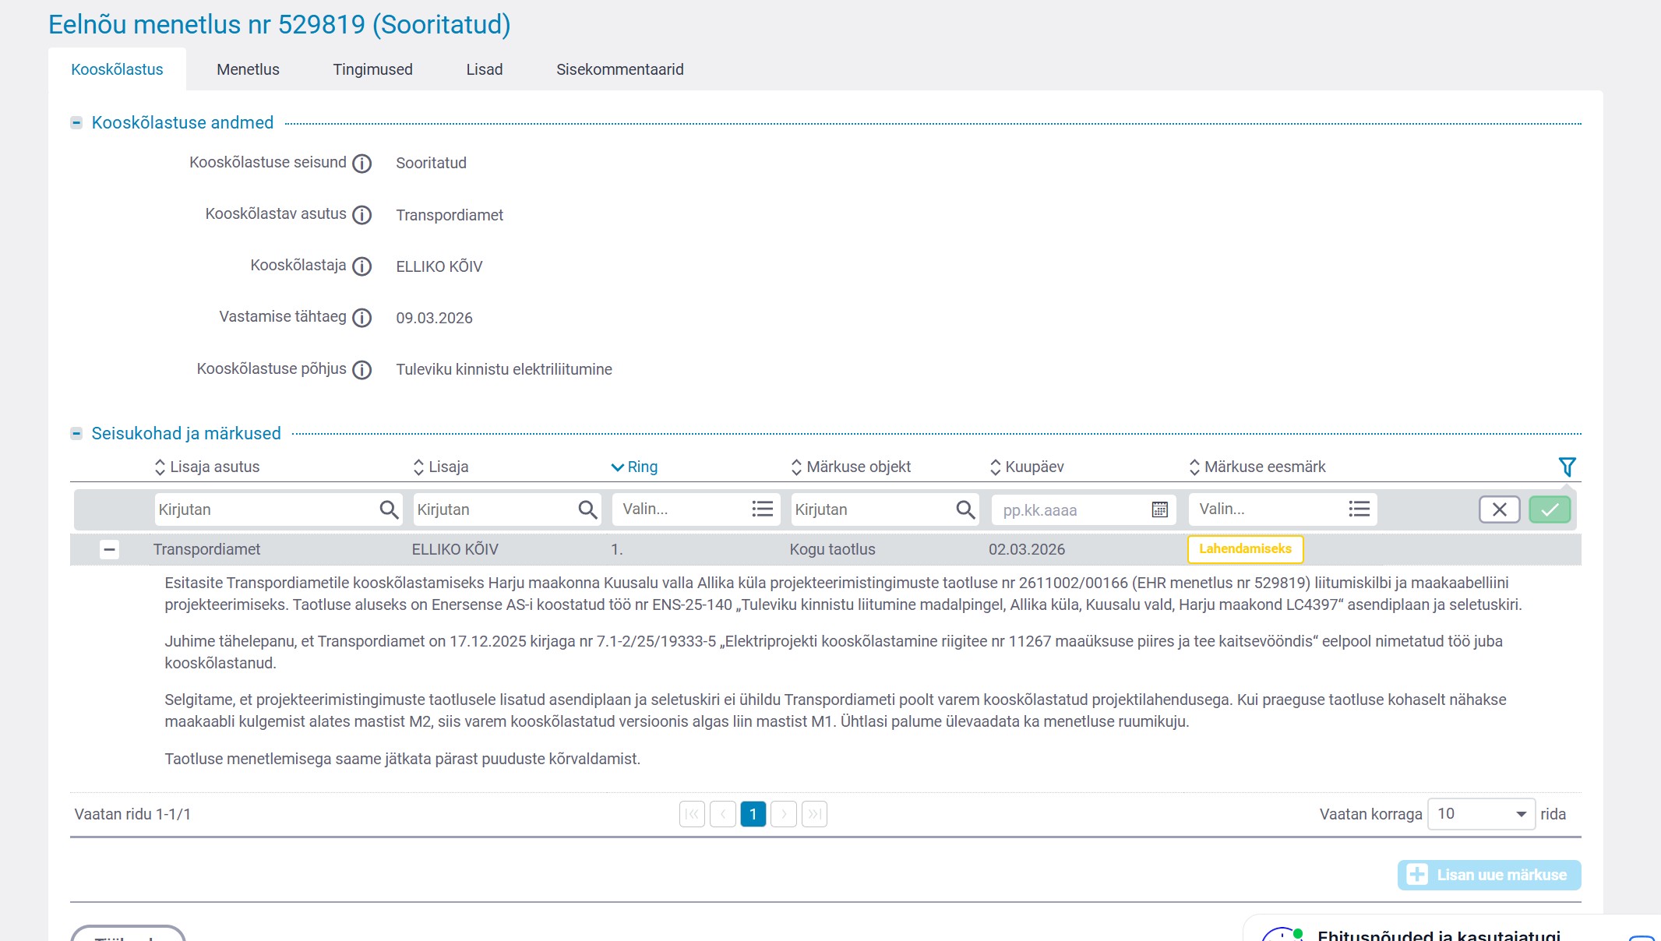The height and width of the screenshot is (941, 1661).
Task: Collapse the Transportiamet remark row
Action: click(x=110, y=549)
